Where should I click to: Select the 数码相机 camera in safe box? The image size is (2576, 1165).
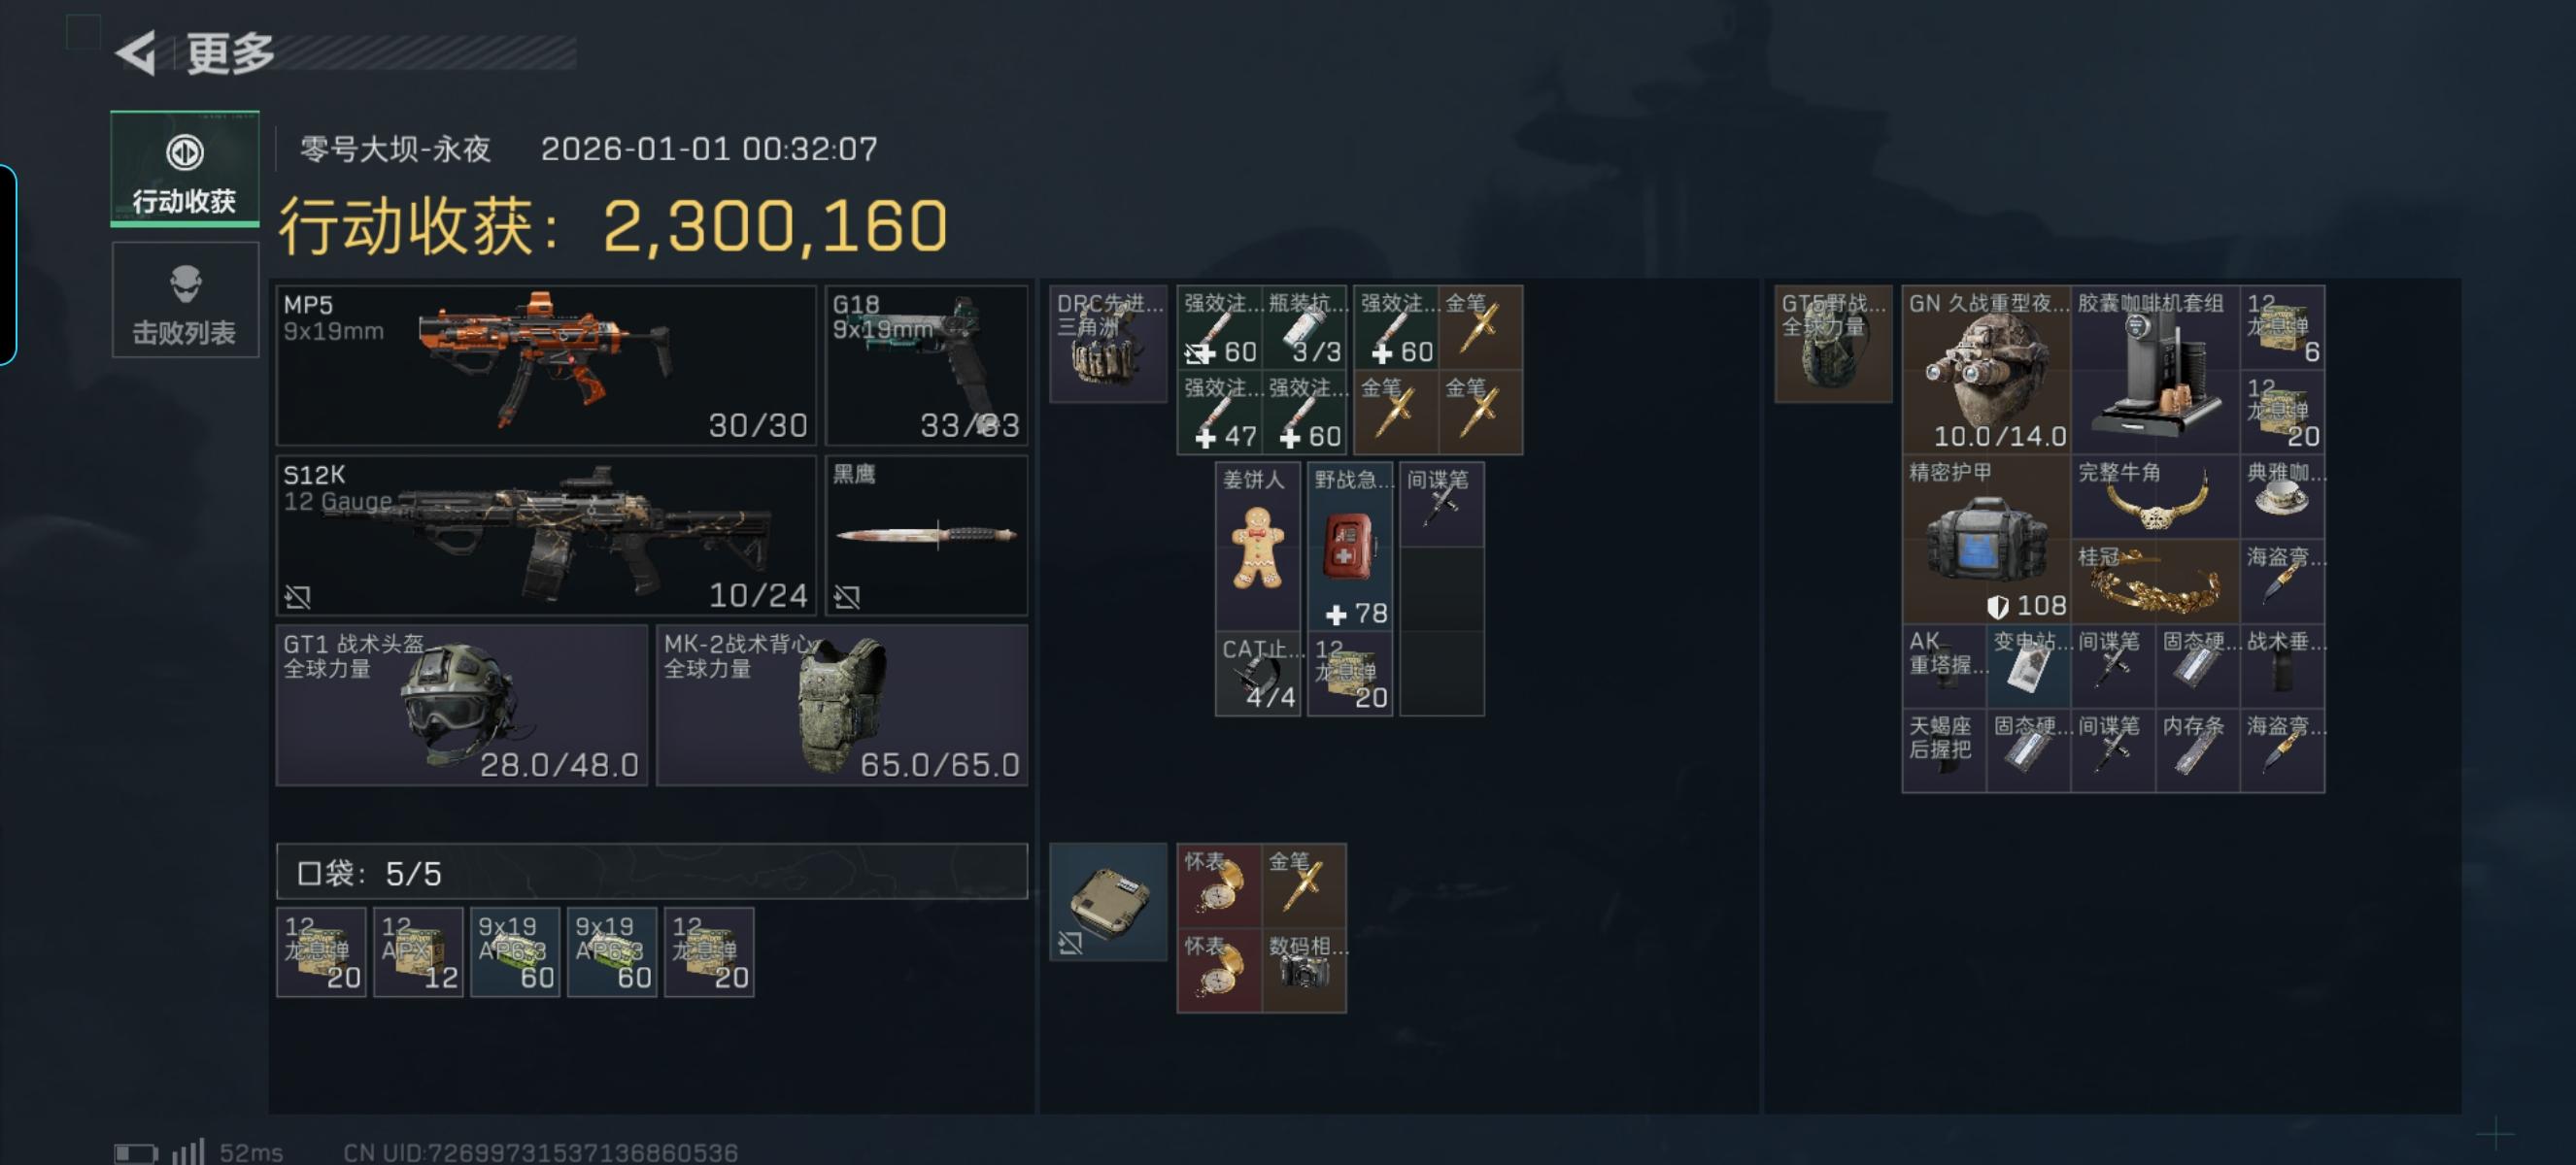coord(1305,970)
